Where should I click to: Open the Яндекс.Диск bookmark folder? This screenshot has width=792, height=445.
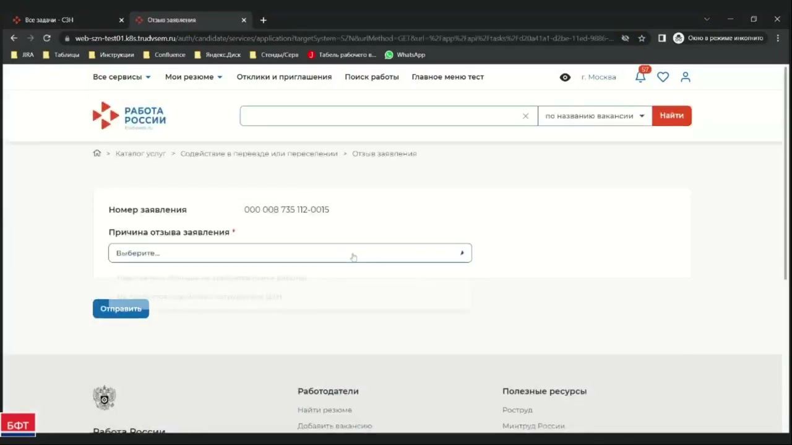[218, 55]
